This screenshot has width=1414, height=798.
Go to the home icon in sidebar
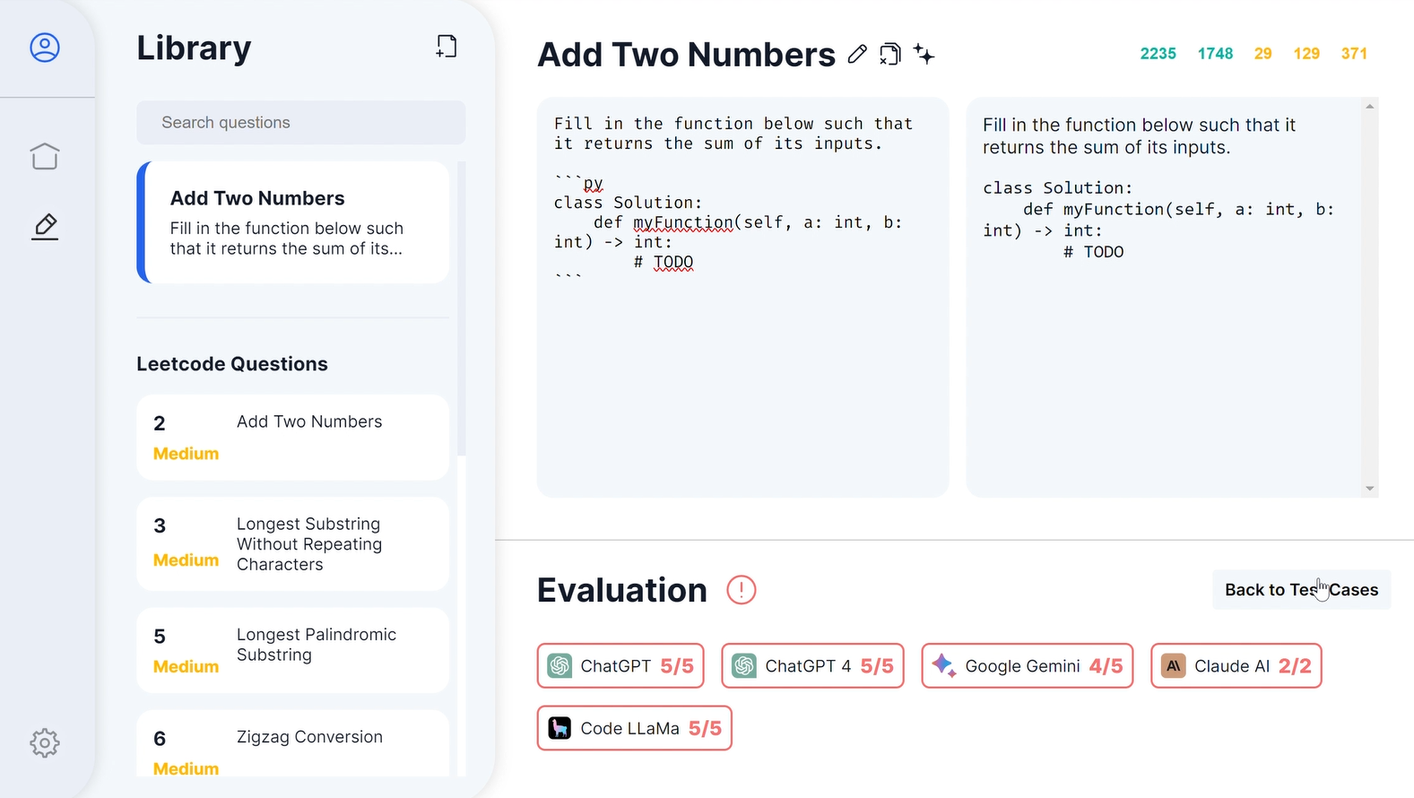[x=45, y=156]
